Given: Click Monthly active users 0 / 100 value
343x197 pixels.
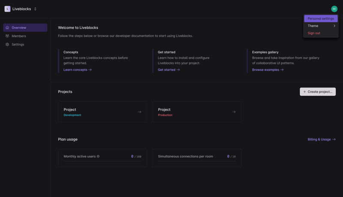Looking at the screenshot, I should click(136, 156).
